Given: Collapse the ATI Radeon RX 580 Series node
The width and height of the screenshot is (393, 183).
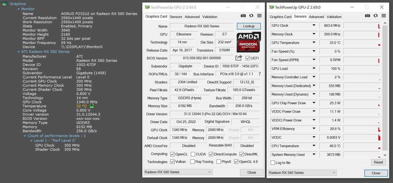Looking at the screenshot, I should tap(18, 52).
